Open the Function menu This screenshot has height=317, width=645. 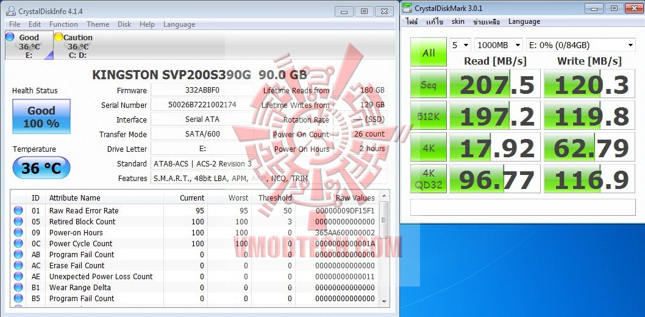[63, 24]
